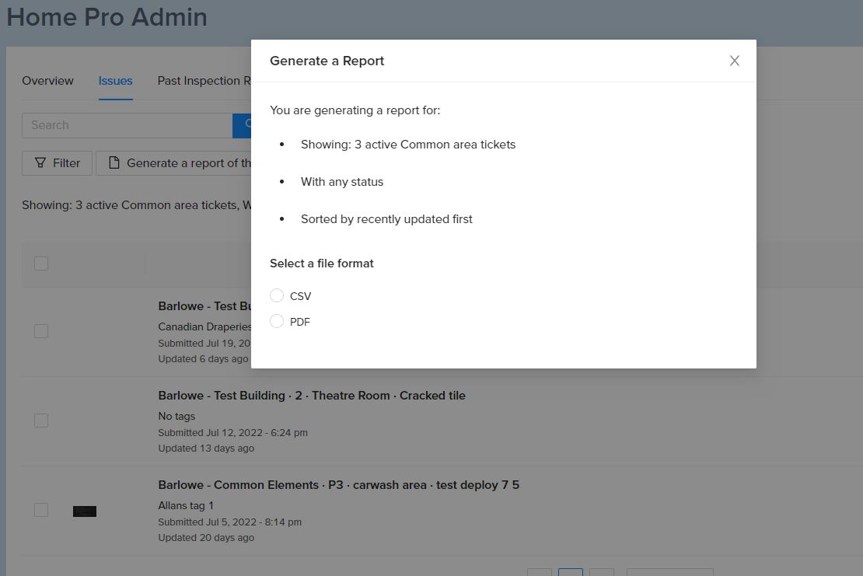This screenshot has width=863, height=576.
Task: Go to the Past Inspection tab
Action: click(204, 81)
